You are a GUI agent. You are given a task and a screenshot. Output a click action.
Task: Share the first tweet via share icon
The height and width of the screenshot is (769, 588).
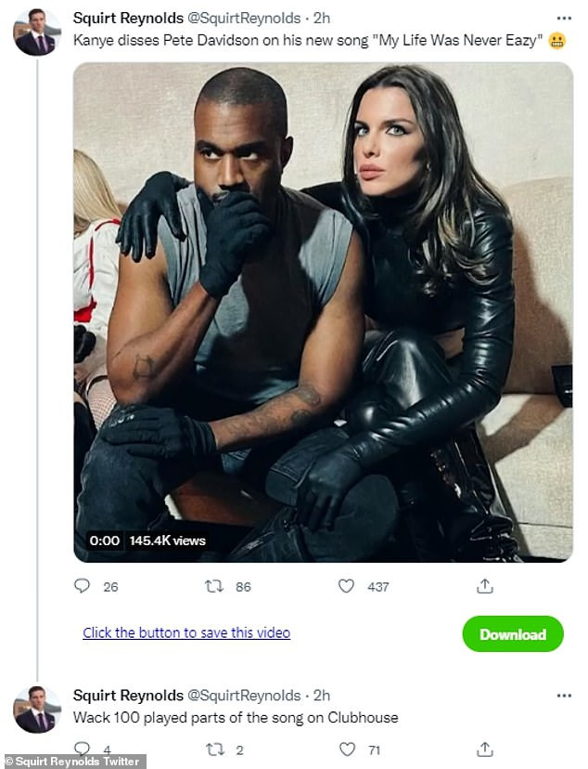(x=484, y=586)
